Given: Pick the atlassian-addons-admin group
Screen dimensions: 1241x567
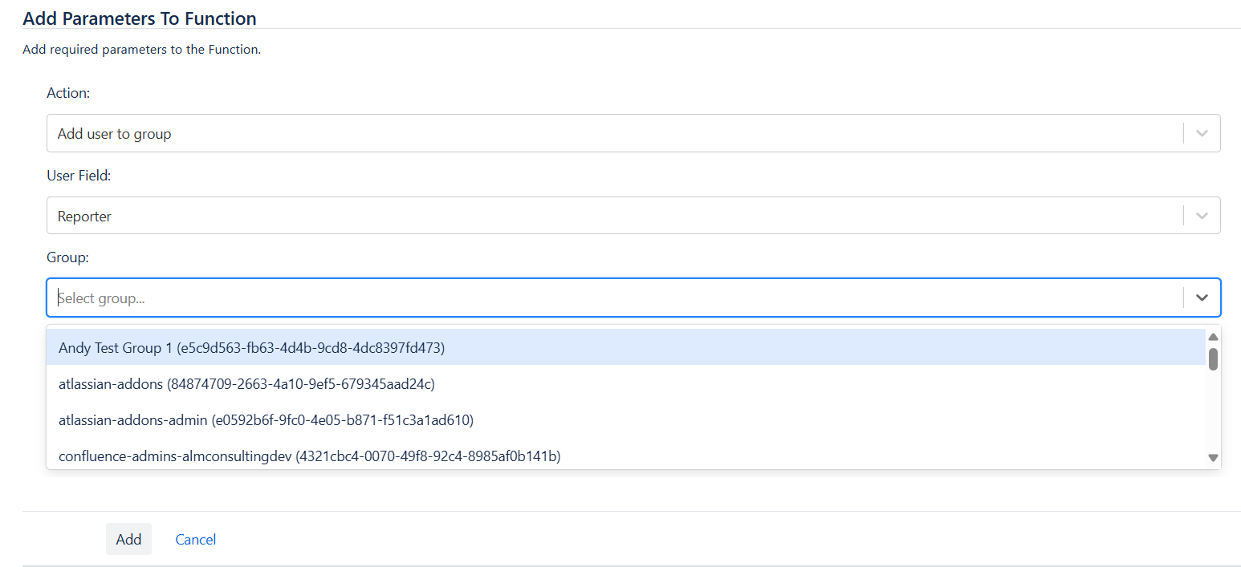Looking at the screenshot, I should coord(266,419).
